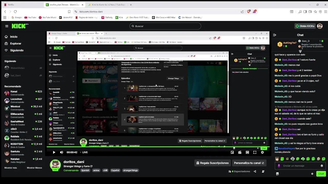
Task: Click the Kick logo
Action: point(20,26)
